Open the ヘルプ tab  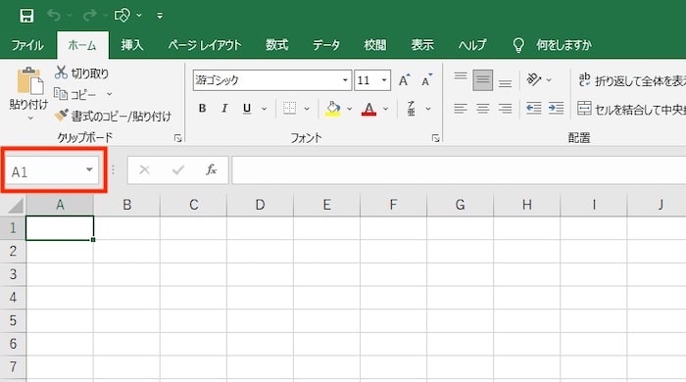[472, 45]
